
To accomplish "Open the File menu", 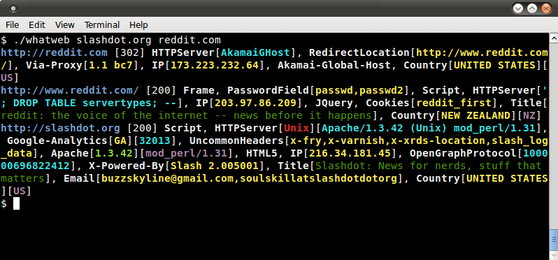I will coord(13,25).
